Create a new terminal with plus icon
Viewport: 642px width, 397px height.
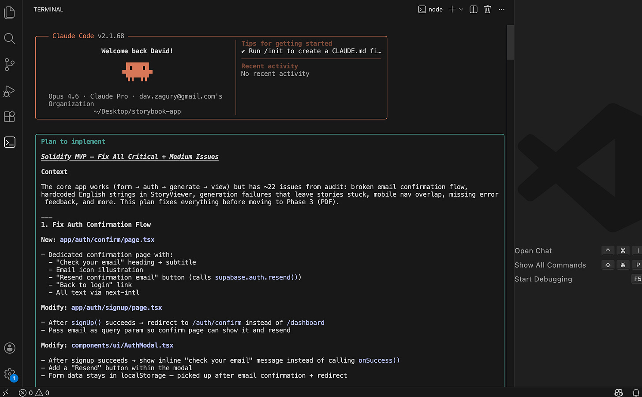(452, 9)
